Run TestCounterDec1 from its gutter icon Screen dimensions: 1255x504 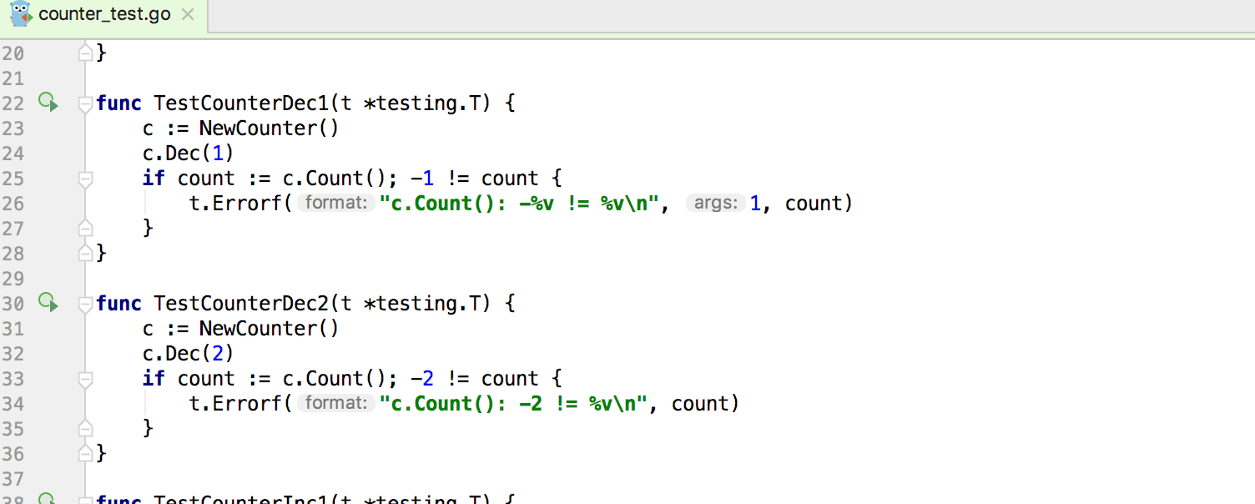48,103
